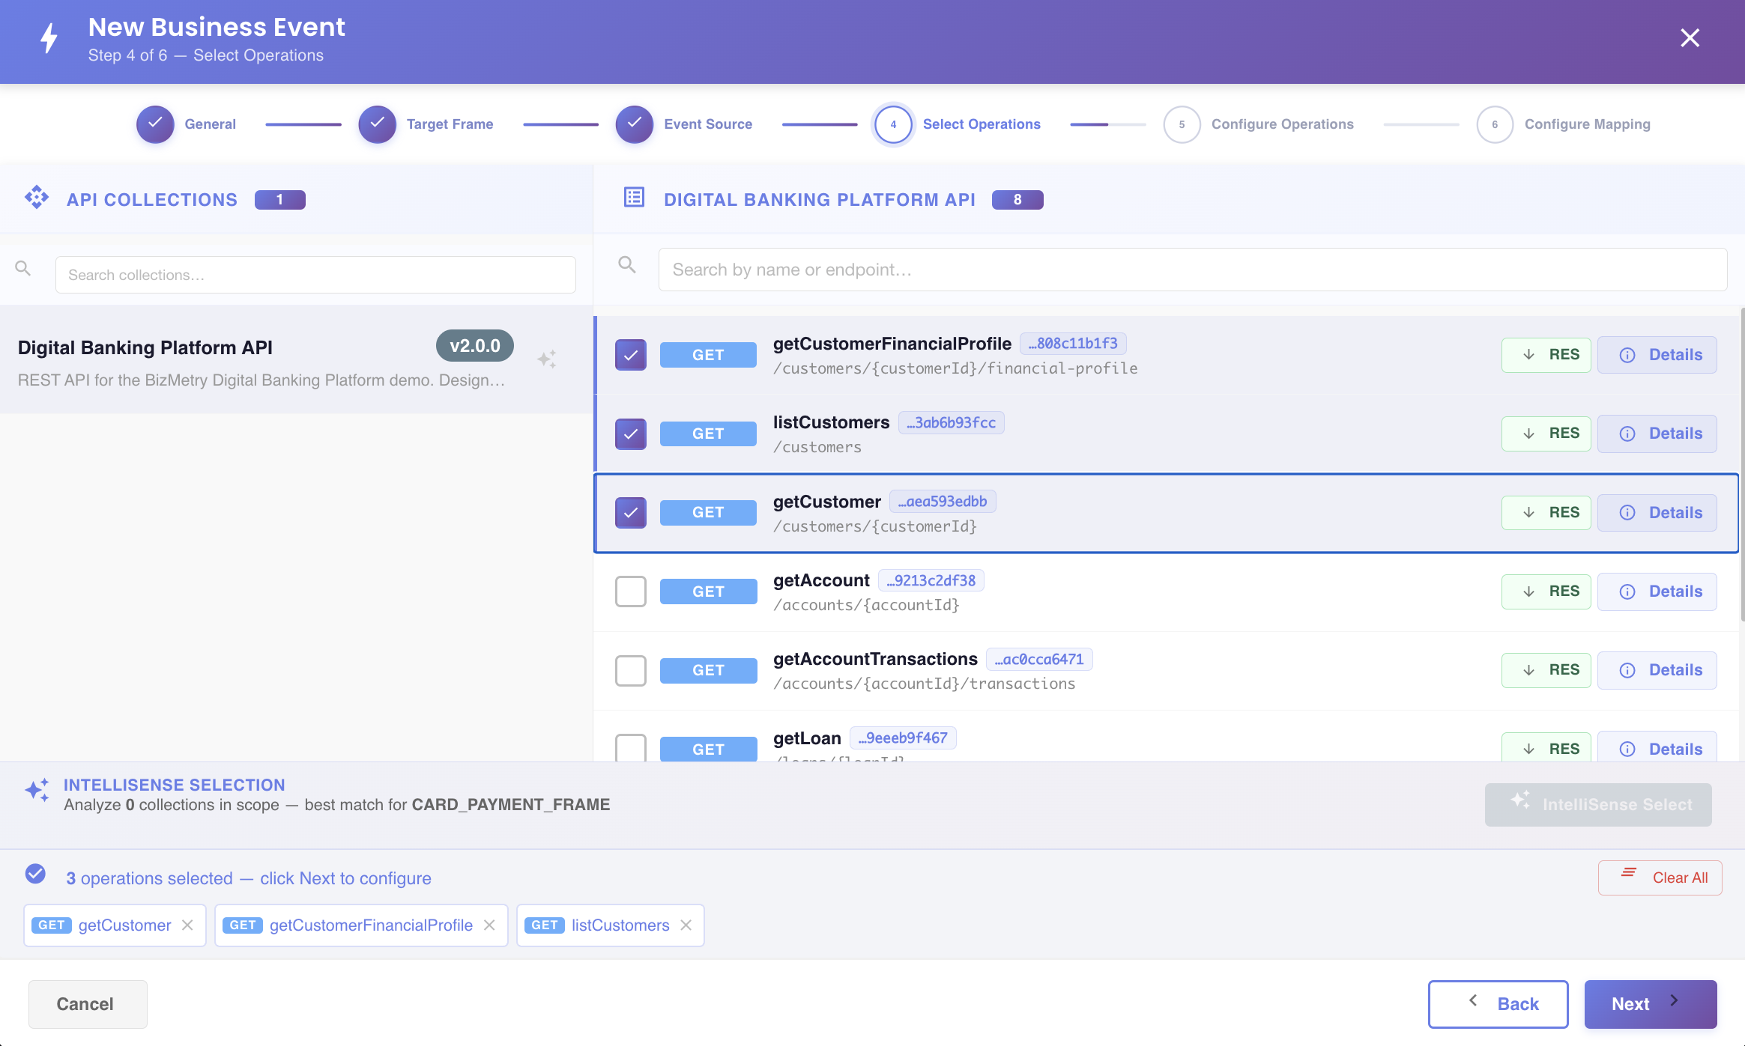Click the search magnifier in operations panel
Image resolution: width=1745 pixels, height=1046 pixels.
(x=627, y=264)
